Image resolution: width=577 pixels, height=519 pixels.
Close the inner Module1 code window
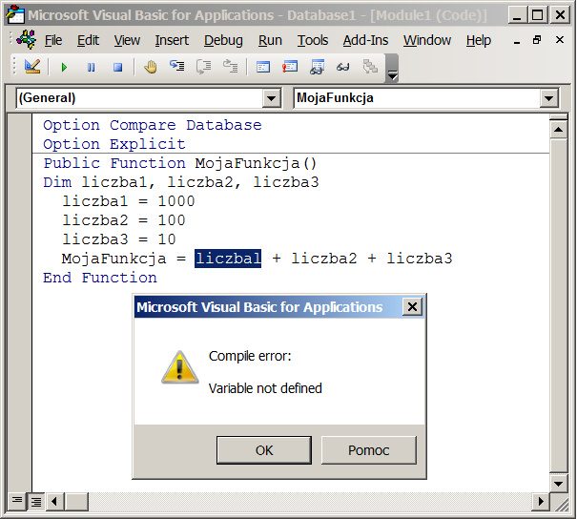pos(559,40)
